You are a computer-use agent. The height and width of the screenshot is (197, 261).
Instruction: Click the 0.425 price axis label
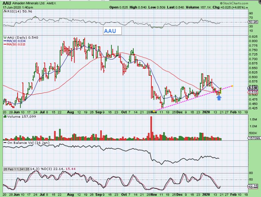pyautogui.click(x=253, y=108)
